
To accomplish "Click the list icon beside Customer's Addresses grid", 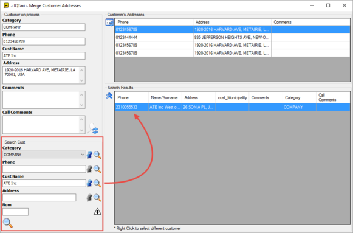I will (109, 23).
